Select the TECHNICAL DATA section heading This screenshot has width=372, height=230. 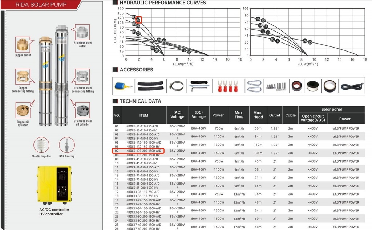pyautogui.click(x=141, y=101)
